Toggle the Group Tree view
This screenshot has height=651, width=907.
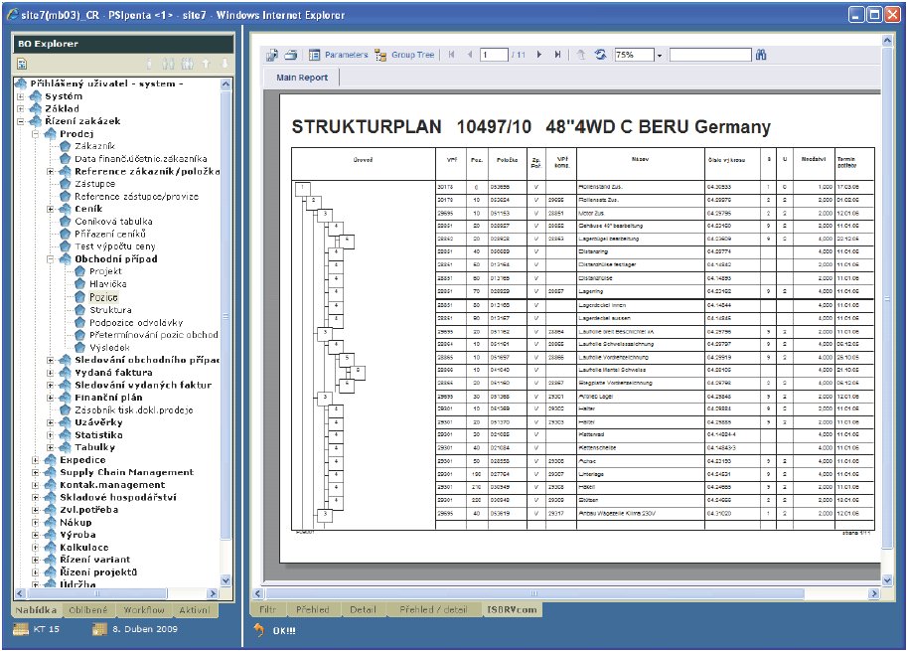404,55
